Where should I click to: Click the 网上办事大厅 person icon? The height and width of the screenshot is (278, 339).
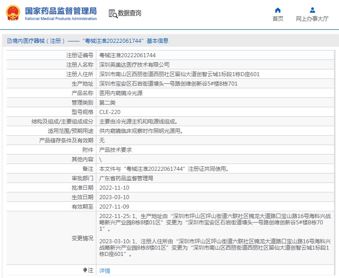pos(312,10)
